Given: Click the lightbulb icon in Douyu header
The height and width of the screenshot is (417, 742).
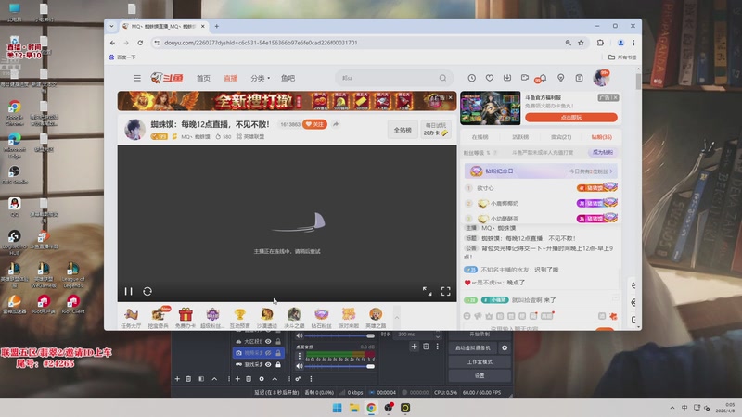Looking at the screenshot, I should [x=561, y=78].
